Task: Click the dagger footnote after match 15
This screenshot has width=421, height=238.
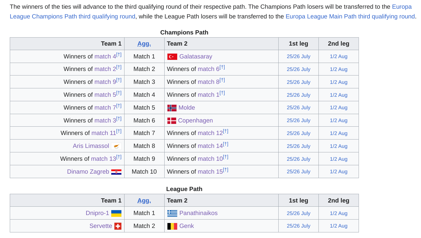Action: 226,170
